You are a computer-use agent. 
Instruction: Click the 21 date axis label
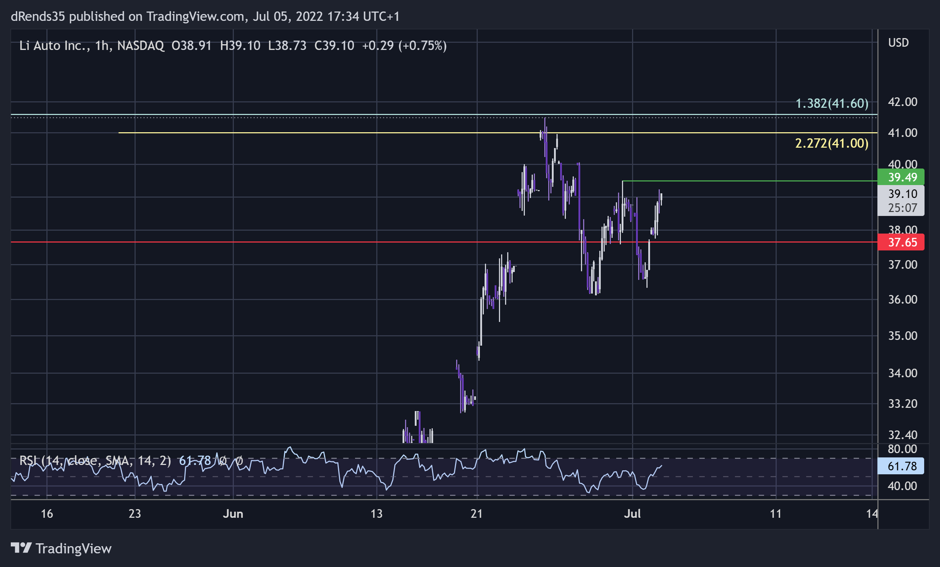(x=477, y=514)
